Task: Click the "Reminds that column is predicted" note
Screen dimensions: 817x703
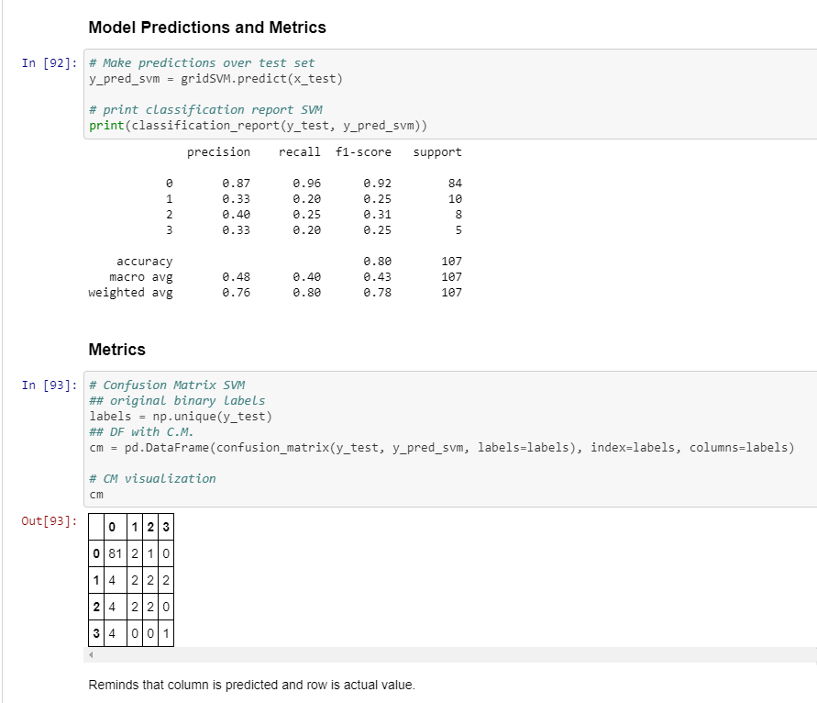Action: [251, 685]
